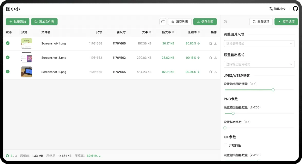Open the 选择输出图片格式 dropdown

pos(259,64)
